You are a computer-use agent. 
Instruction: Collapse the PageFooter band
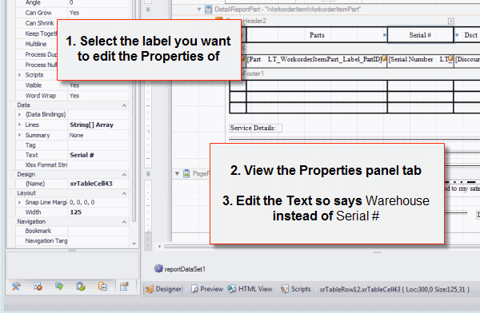point(177,173)
